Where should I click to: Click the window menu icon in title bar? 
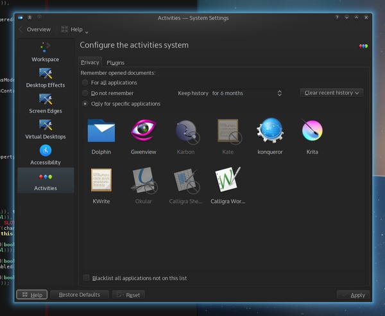[21, 18]
